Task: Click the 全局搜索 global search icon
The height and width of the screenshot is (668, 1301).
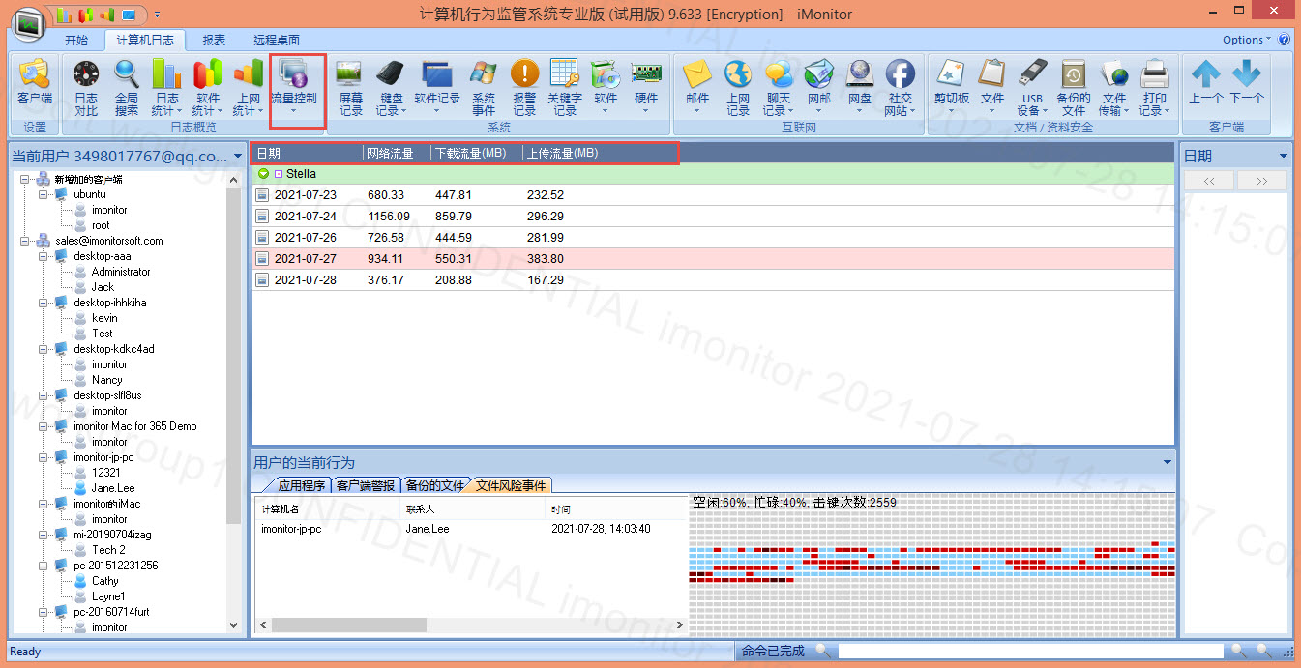Action: (127, 87)
